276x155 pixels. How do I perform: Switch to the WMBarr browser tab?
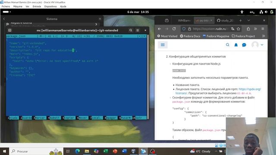(184, 21)
